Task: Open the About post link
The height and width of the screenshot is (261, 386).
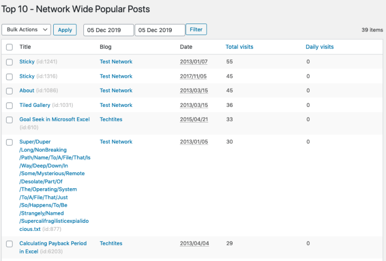Action: [27, 90]
